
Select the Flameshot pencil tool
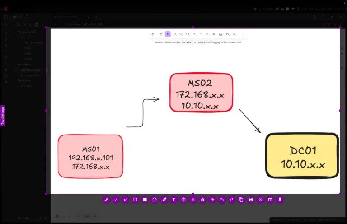pyautogui.click(x=106, y=200)
